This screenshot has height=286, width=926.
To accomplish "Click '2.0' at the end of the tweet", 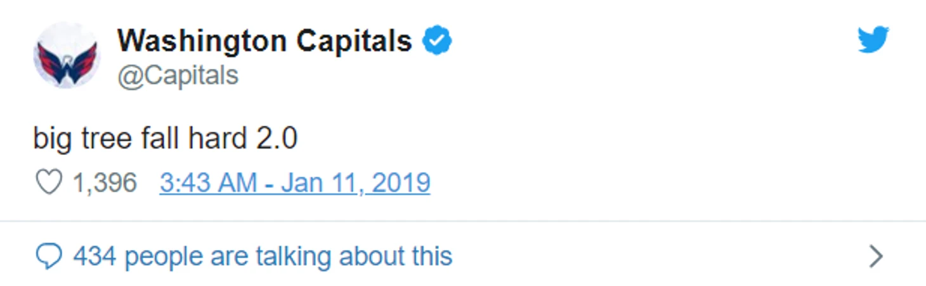I will pyautogui.click(x=277, y=139).
